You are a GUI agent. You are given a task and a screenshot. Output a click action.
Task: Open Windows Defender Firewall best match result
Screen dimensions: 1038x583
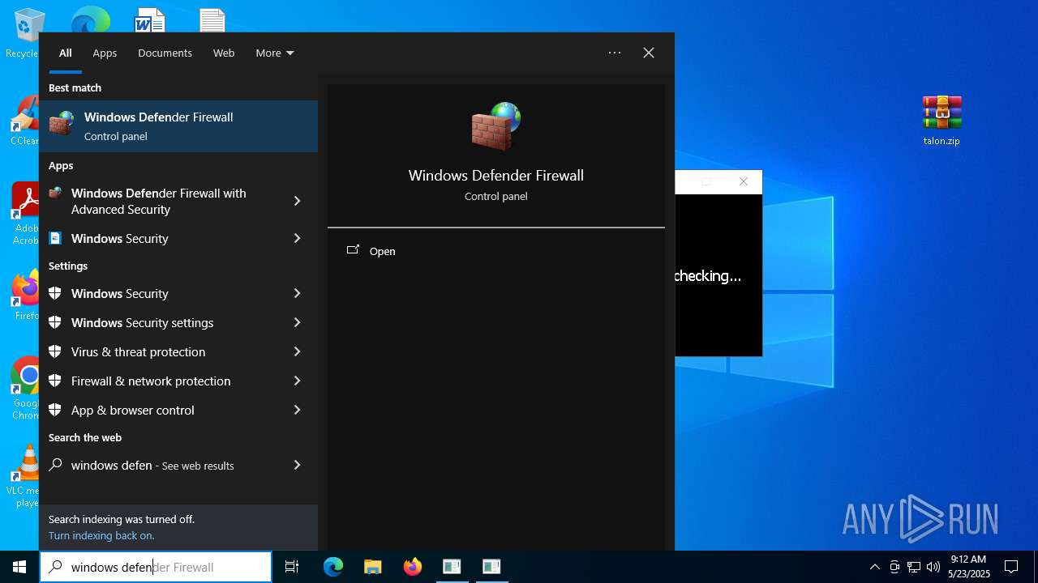(178, 126)
